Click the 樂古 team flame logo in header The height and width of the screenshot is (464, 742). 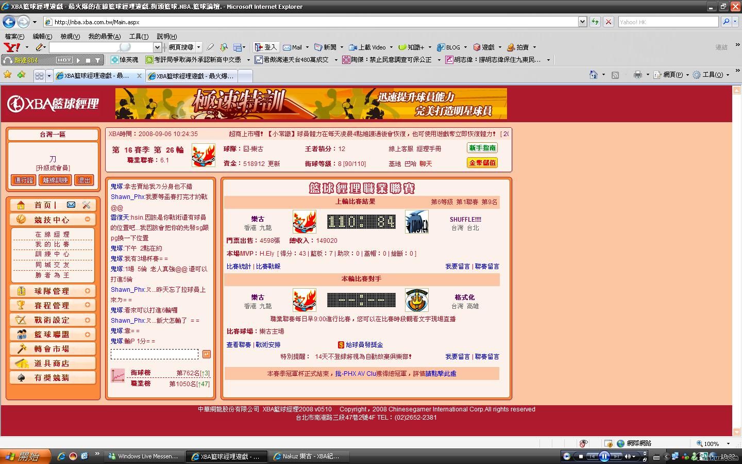coord(203,155)
